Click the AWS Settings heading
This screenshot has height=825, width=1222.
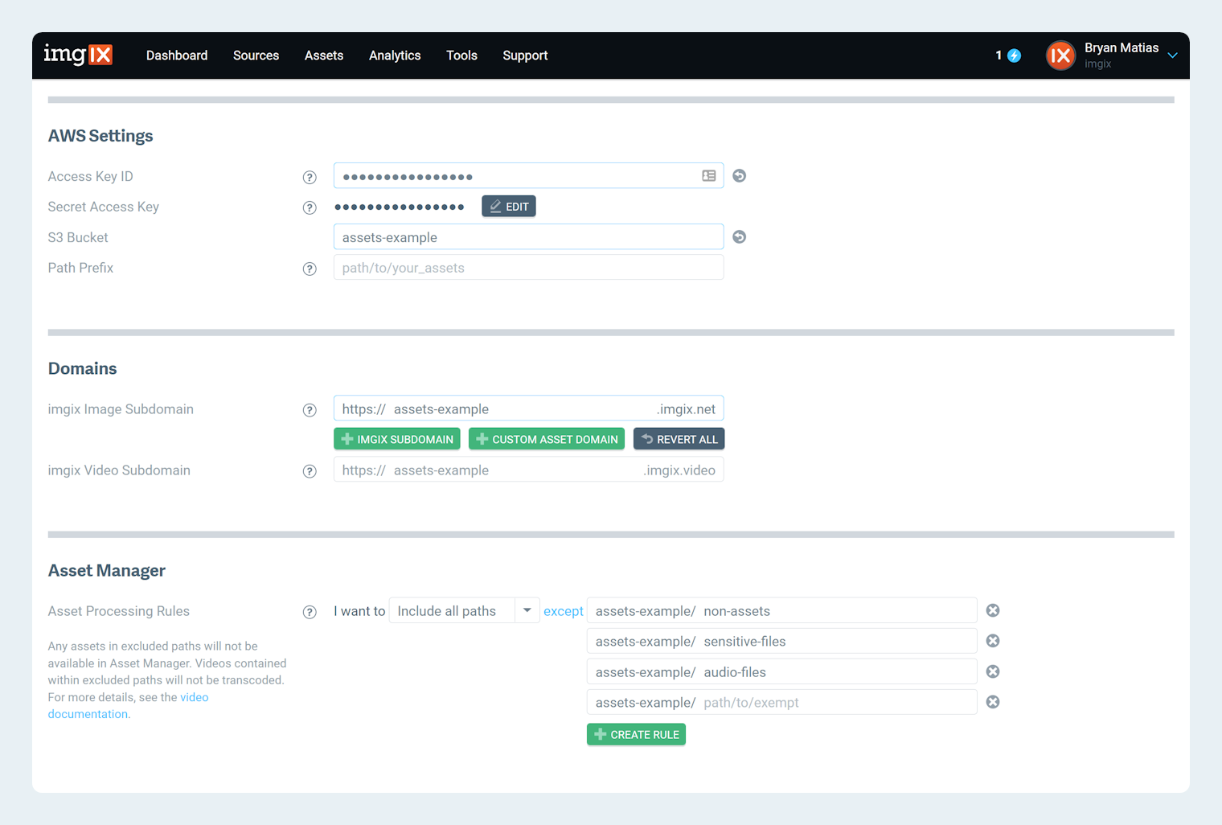pos(100,136)
